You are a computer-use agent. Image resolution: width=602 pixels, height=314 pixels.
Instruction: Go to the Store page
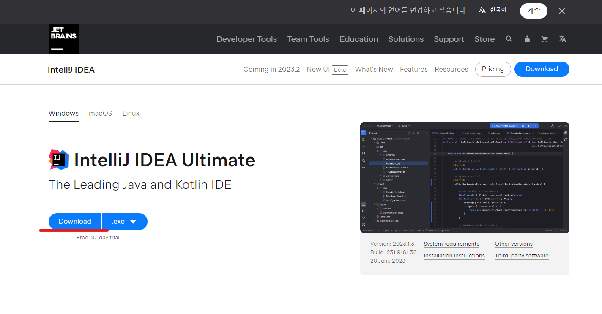(484, 39)
